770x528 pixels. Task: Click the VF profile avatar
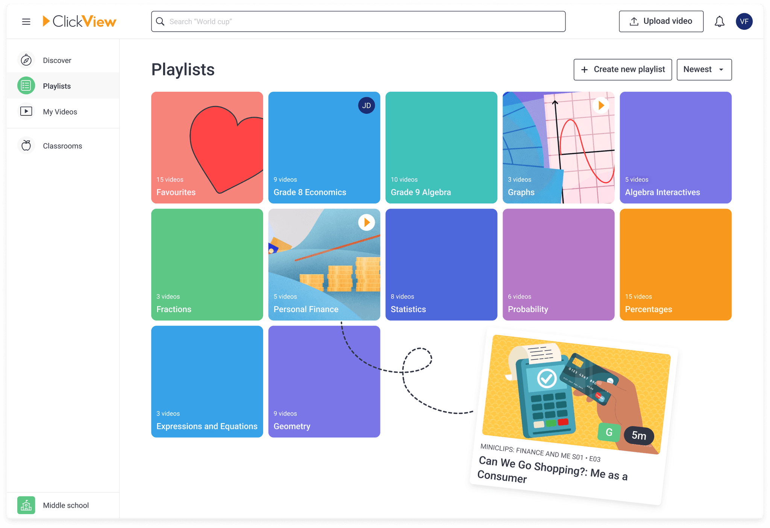pos(744,21)
